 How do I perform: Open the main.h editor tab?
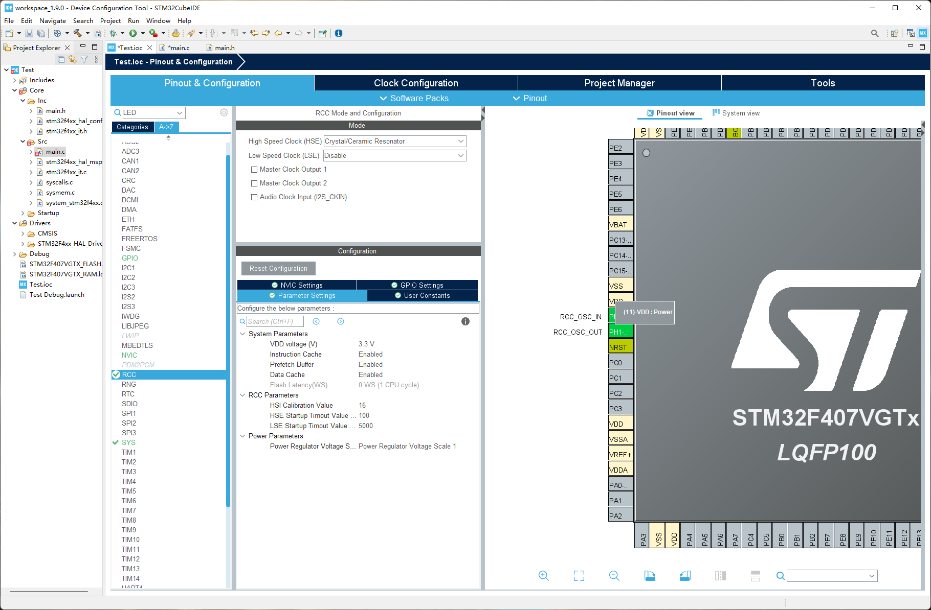[220, 48]
